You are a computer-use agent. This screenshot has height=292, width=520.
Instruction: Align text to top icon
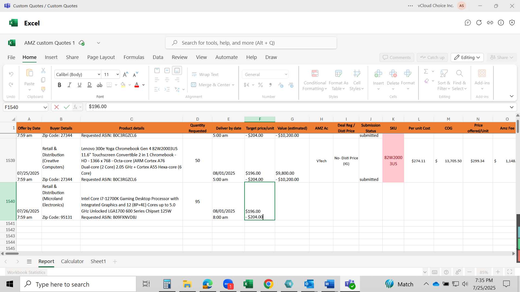pos(157,71)
